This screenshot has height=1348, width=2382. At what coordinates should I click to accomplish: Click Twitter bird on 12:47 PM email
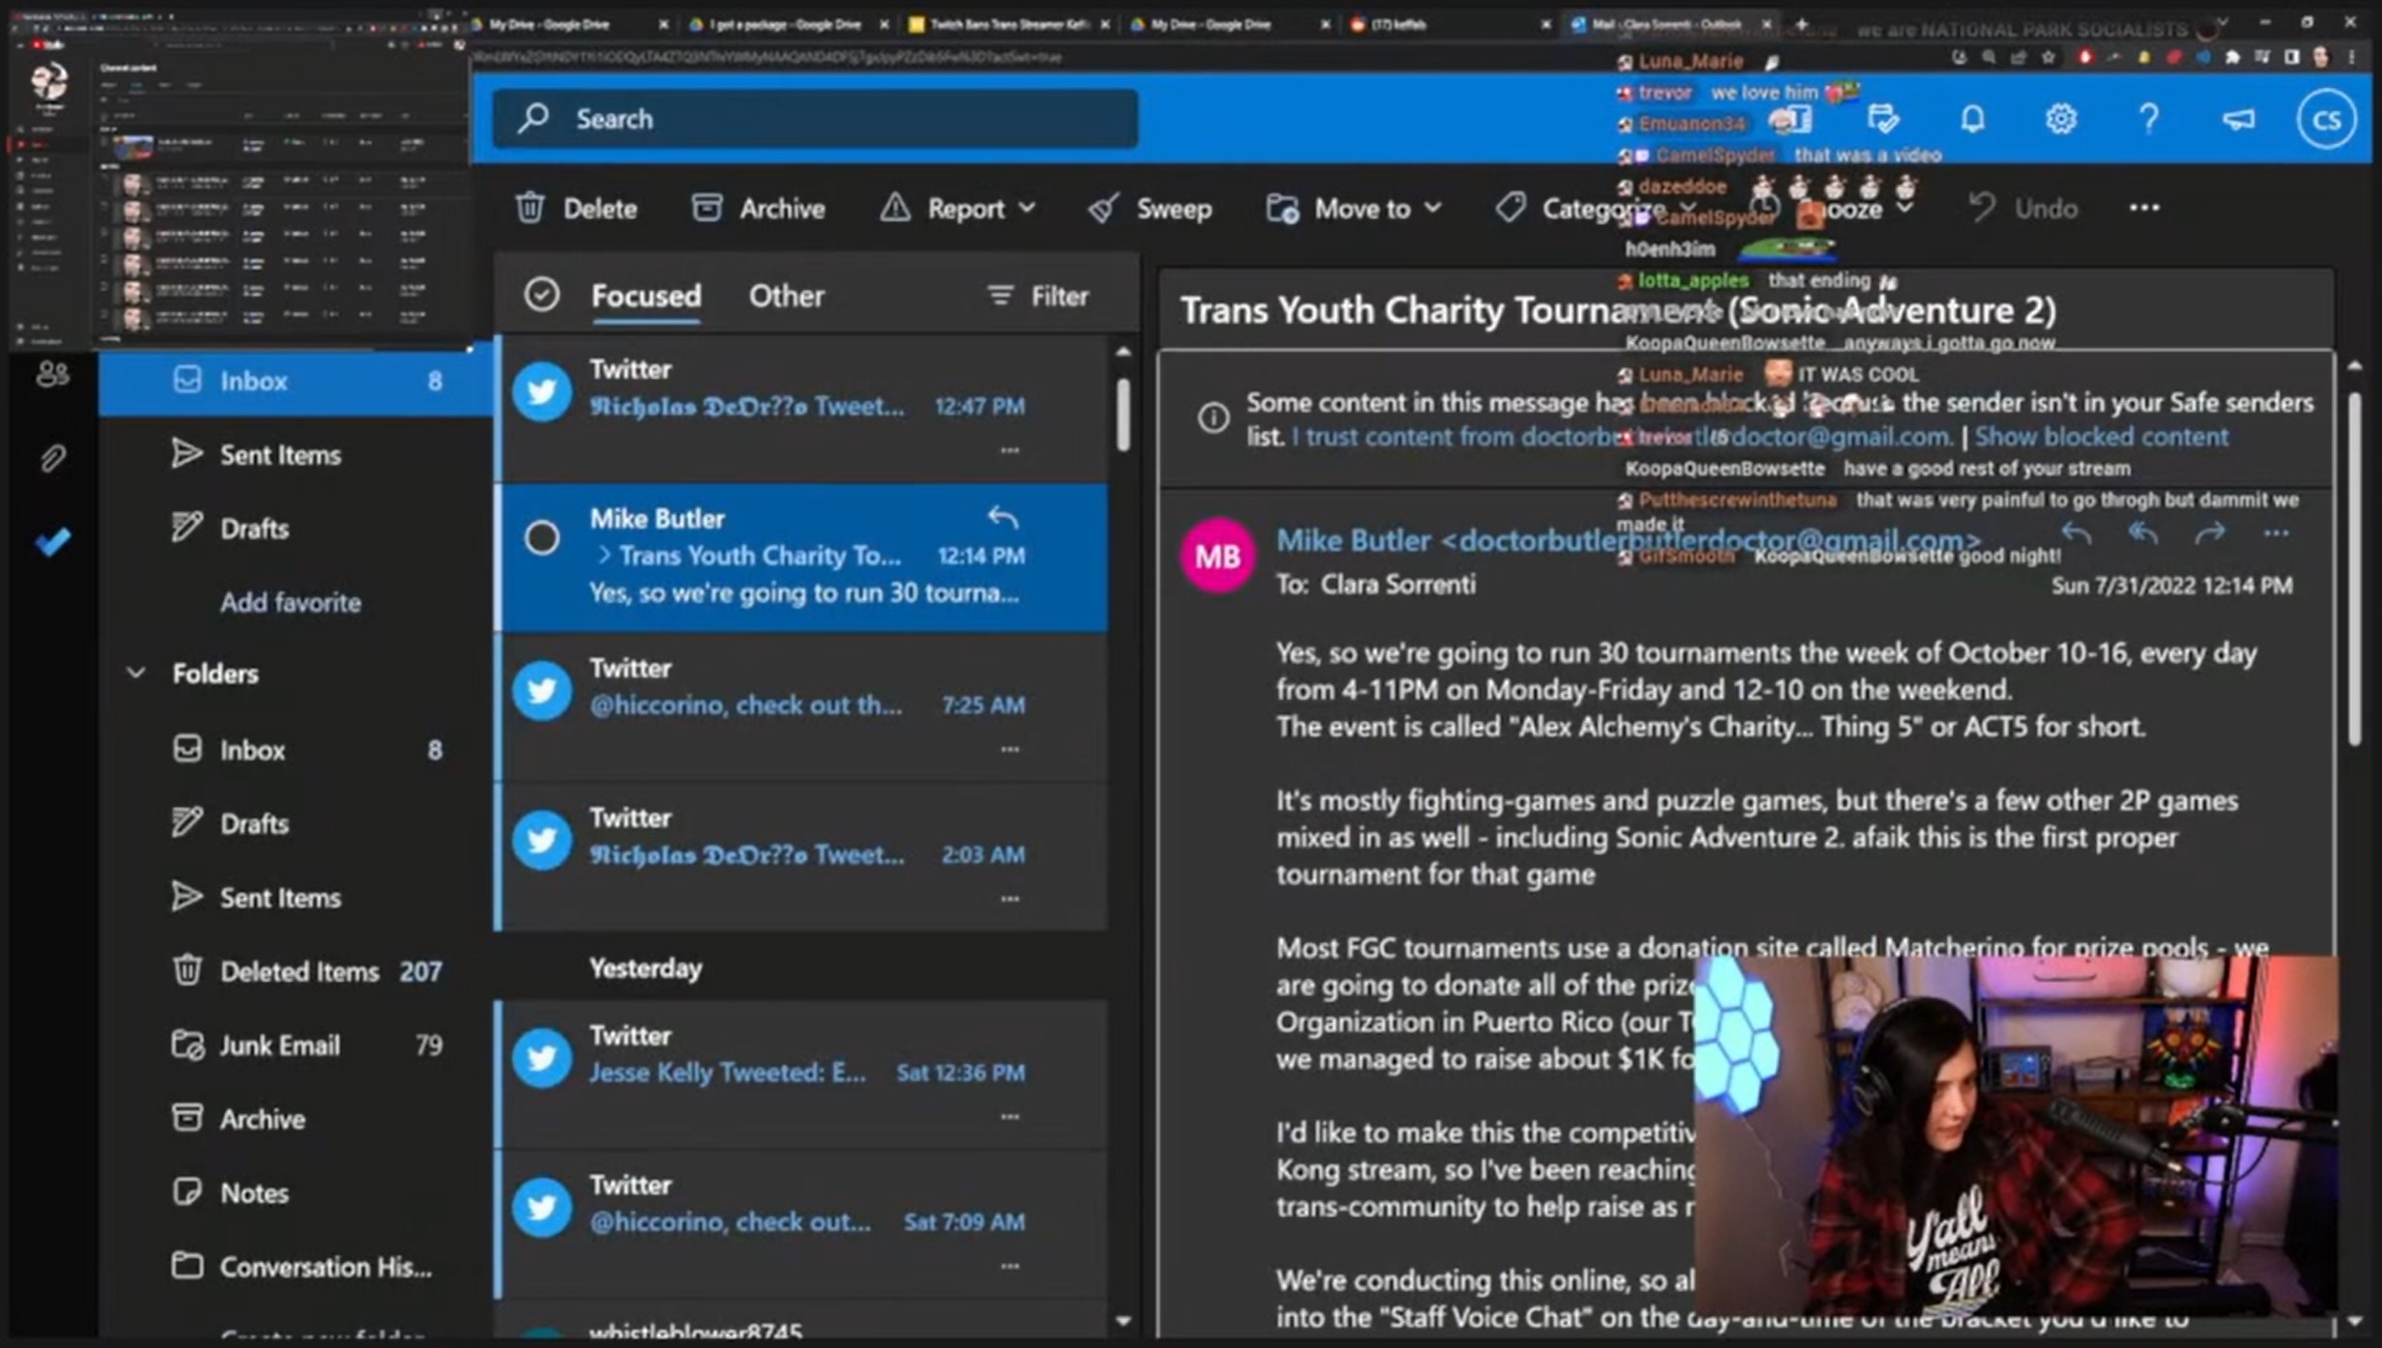click(541, 391)
